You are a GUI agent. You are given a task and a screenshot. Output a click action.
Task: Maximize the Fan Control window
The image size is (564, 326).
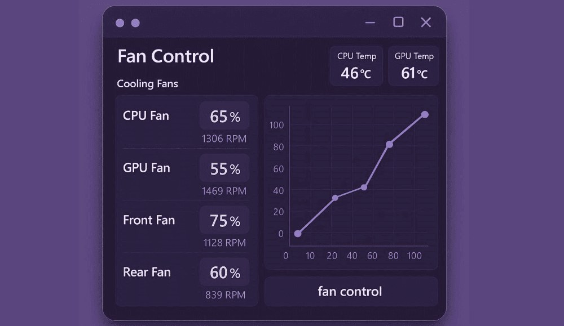(398, 22)
